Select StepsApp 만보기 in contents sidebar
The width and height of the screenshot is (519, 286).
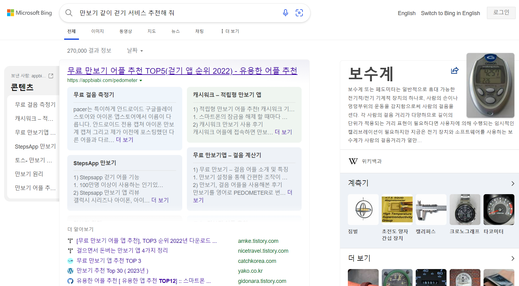pyautogui.click(x=35, y=146)
